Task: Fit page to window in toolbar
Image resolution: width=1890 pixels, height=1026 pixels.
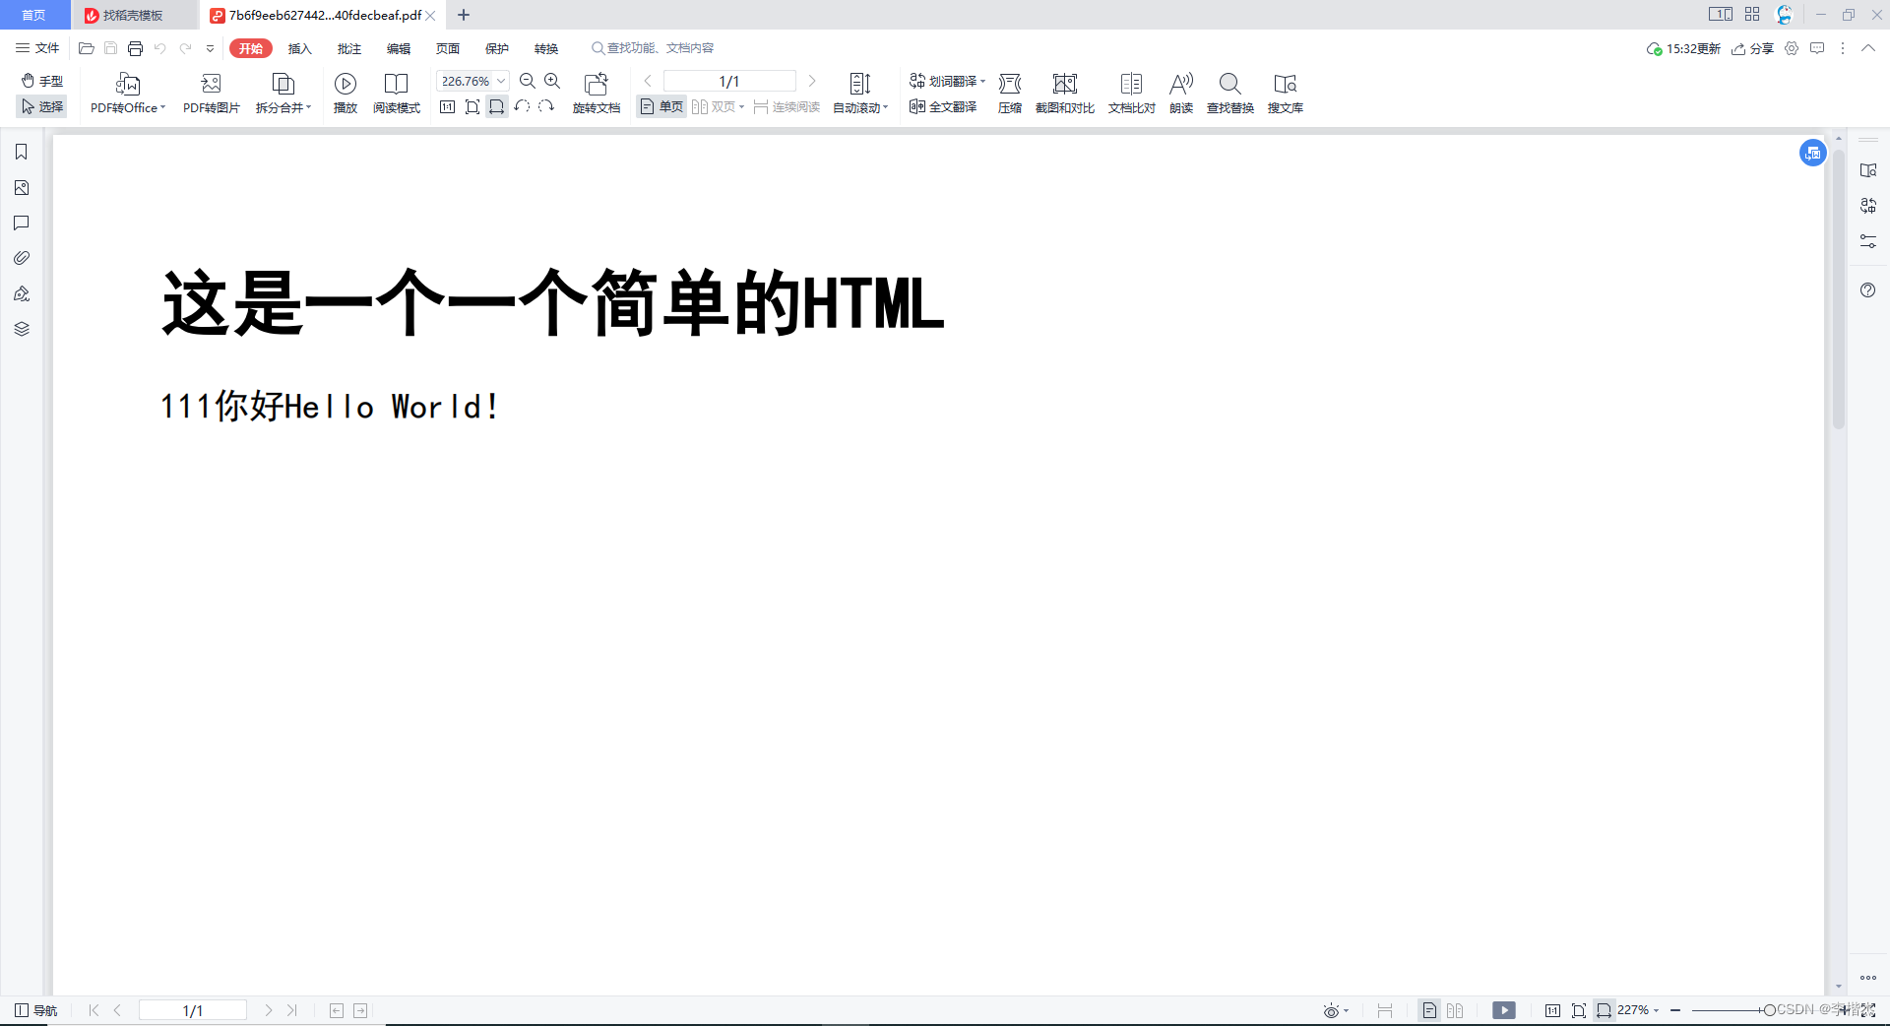Action: point(472,106)
